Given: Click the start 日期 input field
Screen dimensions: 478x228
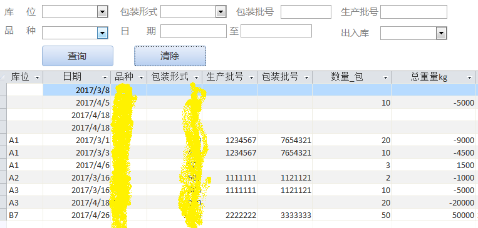Looking at the screenshot, I should [x=194, y=31].
